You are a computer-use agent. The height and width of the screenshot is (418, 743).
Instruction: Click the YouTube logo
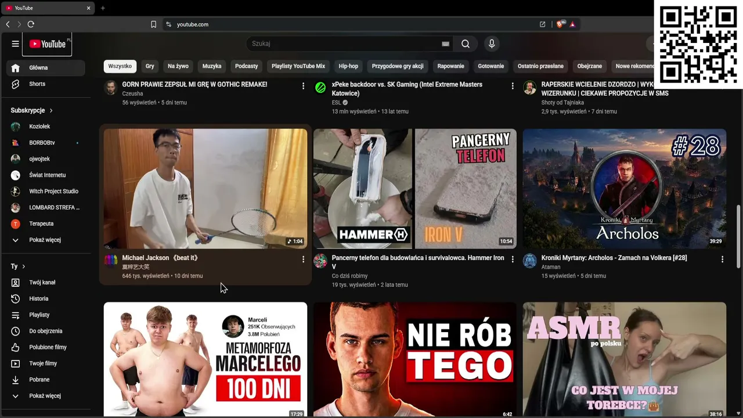click(x=47, y=44)
